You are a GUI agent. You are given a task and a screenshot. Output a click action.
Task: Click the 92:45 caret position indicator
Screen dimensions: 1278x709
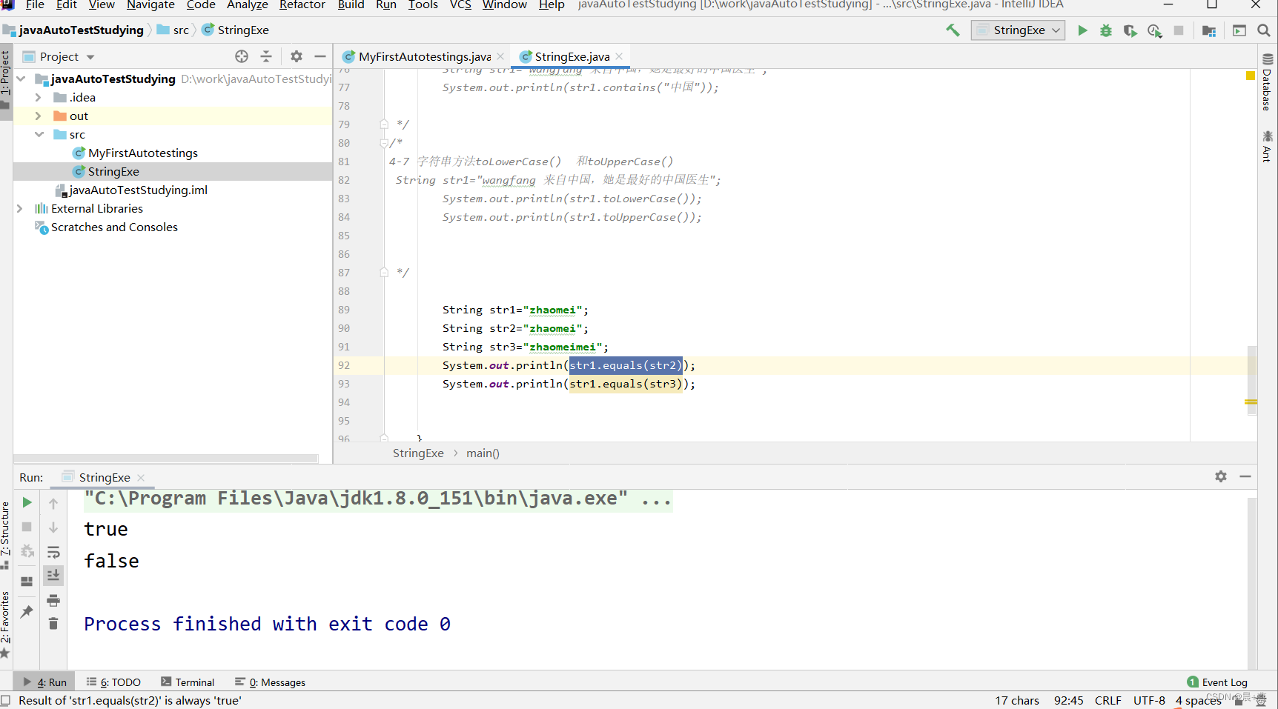pyautogui.click(x=1069, y=700)
